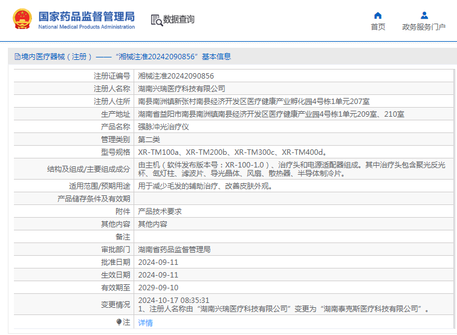Click the national emblem logo
Viewport: 457px width, 335px height.
coord(22,19)
